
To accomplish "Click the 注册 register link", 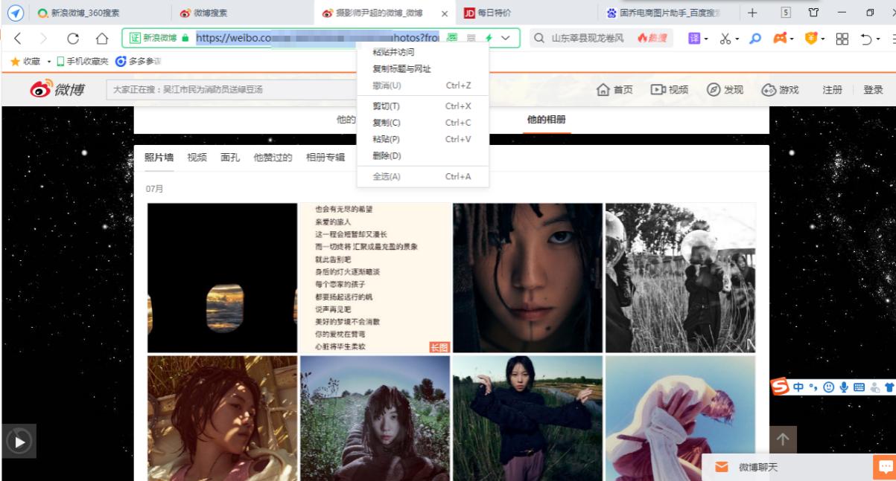I will coord(833,88).
